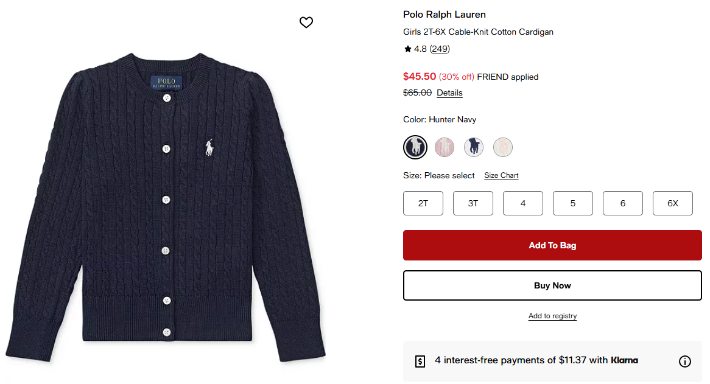
Task: Click the Klarna info circle icon
Action: 685,361
